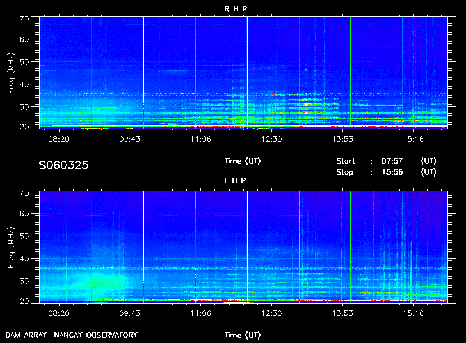This screenshot has height=343, width=466.
Task: Click the Time (UT) label below the RHP plot
Action: point(243,161)
